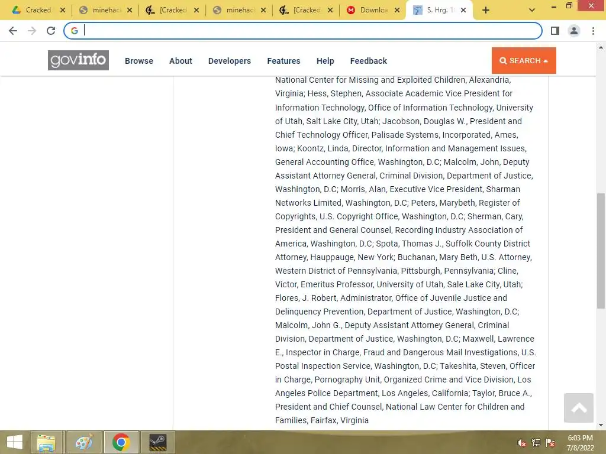Viewport: 606px width, 454px height.
Task: Click the network tray icon
Action: [x=536, y=443]
